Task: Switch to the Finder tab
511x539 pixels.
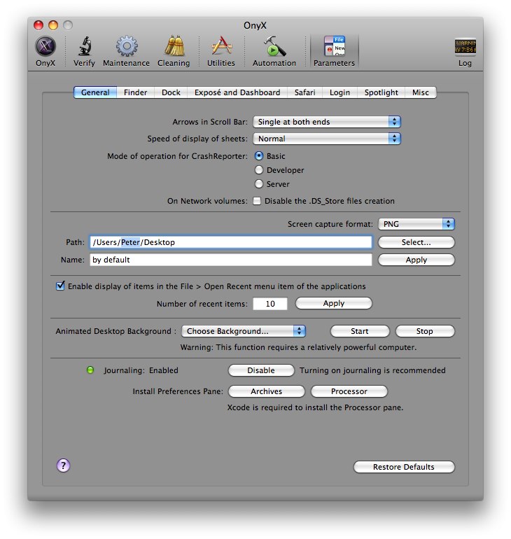Action: tap(135, 92)
